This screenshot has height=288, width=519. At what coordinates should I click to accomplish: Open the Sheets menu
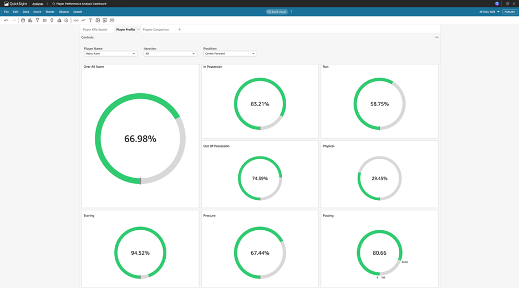(x=50, y=12)
